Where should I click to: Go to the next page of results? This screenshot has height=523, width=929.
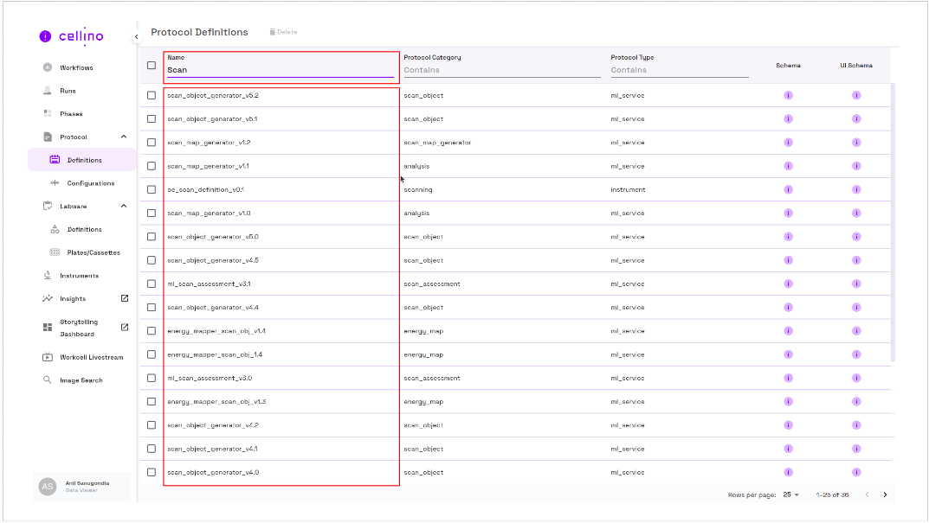point(885,494)
